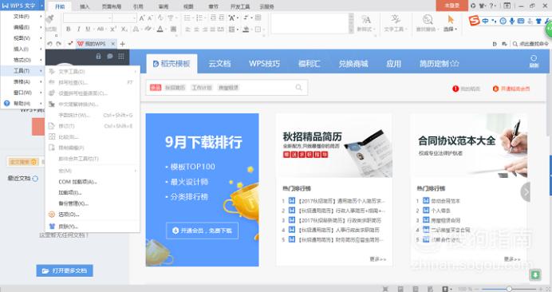Viewport: 552px width, 292px height.
Task: Click the 文字工具 ribbon icon
Action: [x=396, y=19]
